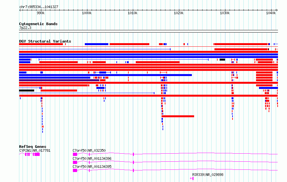Click the MIR339 left-pointing arrow glyph
This screenshot has width=287, height=182.
tap(192, 178)
